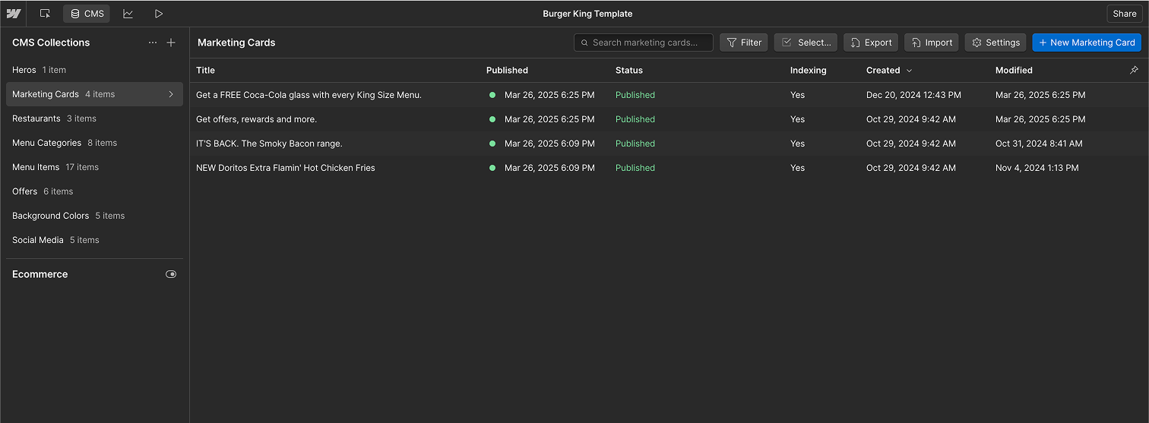Switch to the CMS tab
Viewport: 1149px width, 423px height.
[x=87, y=14]
